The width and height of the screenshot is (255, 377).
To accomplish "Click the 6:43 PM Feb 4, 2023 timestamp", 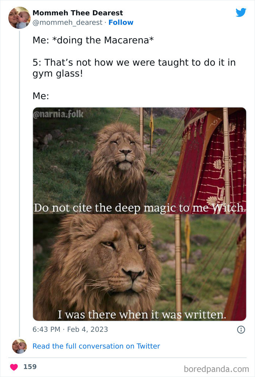I will click(70, 329).
